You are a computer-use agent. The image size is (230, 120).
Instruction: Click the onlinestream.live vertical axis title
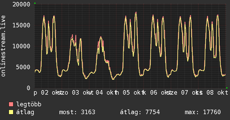tap(3, 46)
